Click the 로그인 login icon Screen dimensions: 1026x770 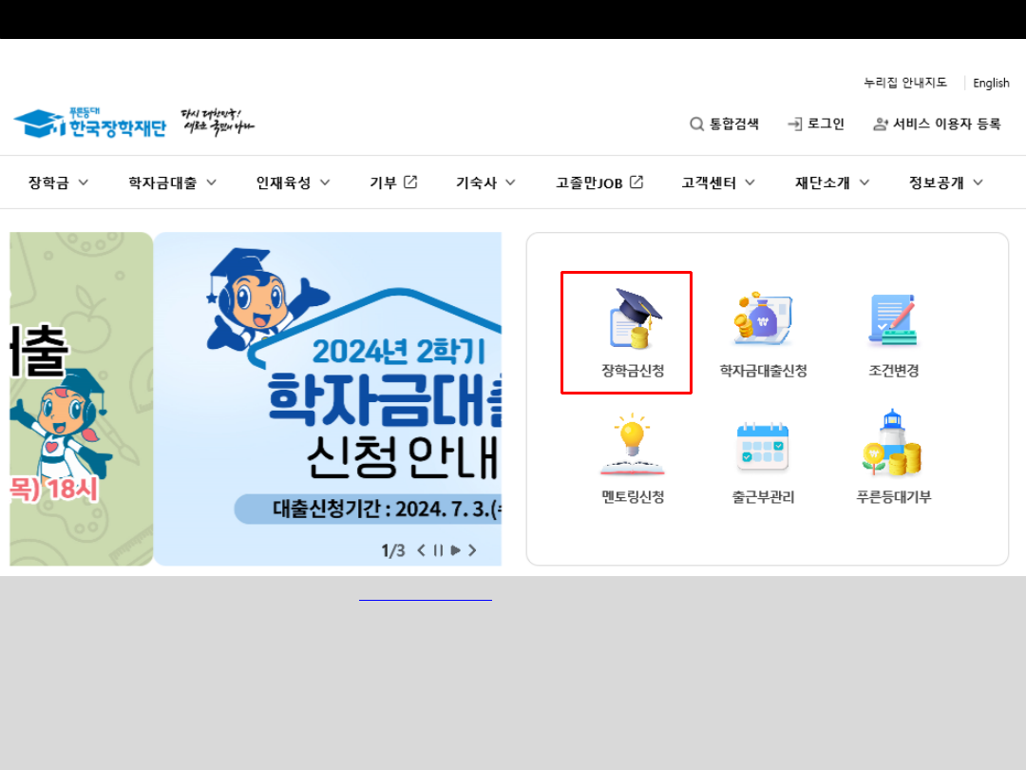(815, 124)
